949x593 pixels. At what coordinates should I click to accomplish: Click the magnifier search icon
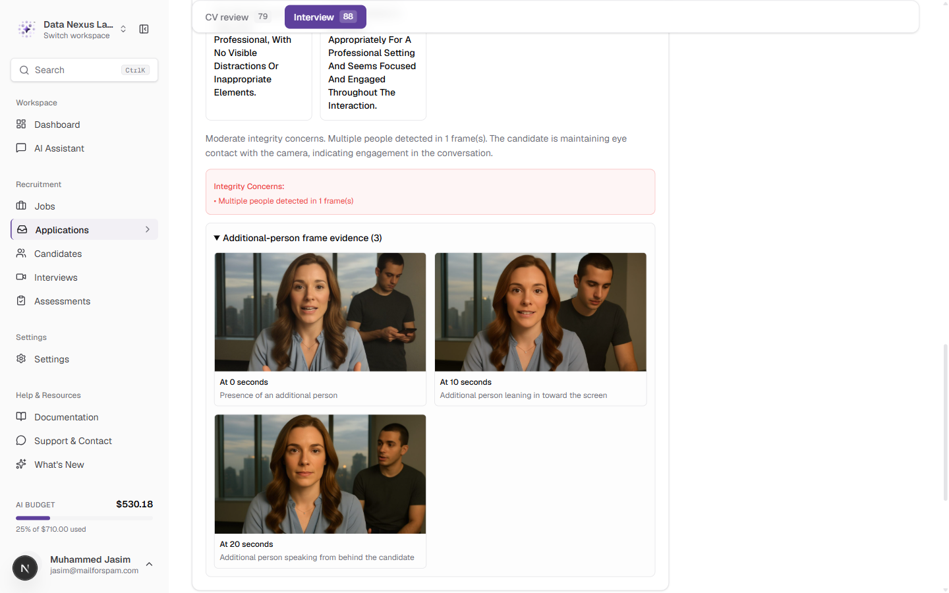(x=24, y=70)
